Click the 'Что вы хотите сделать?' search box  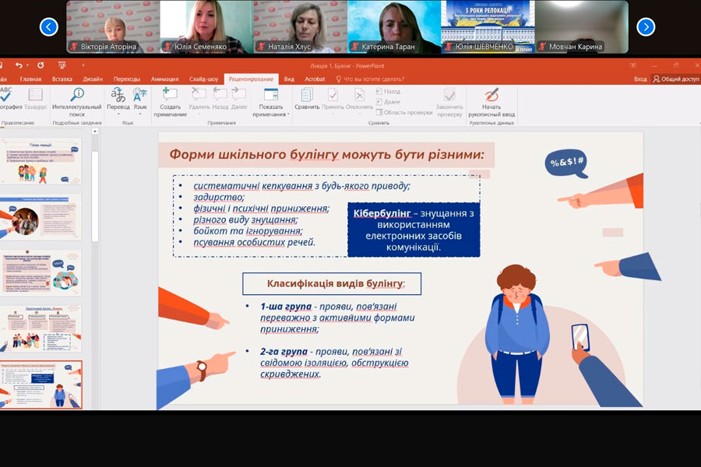pyautogui.click(x=370, y=79)
